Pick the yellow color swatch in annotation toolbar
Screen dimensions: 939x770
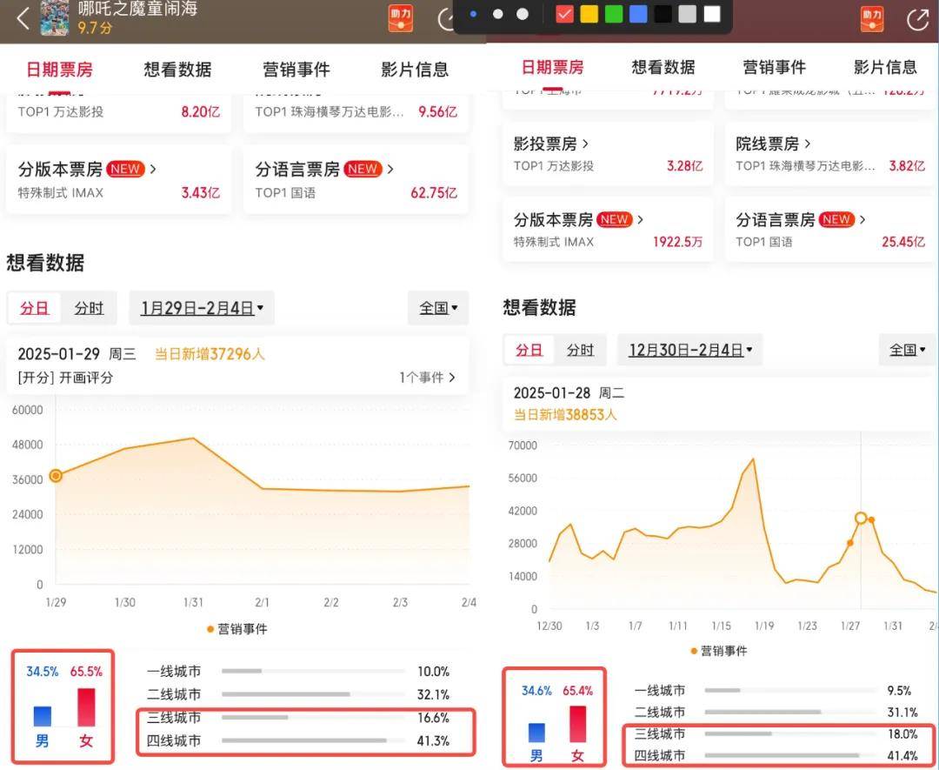(589, 14)
